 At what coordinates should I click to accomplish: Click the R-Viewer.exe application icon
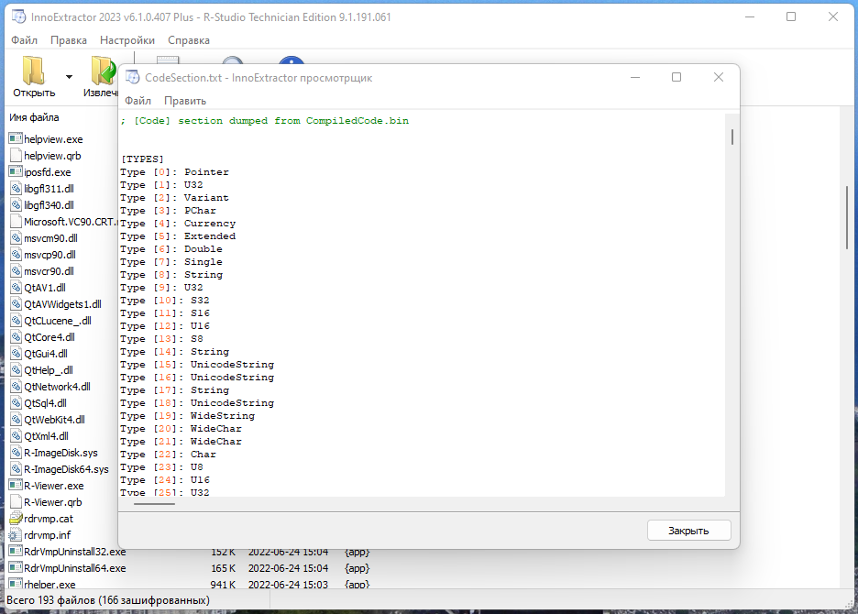tap(16, 486)
